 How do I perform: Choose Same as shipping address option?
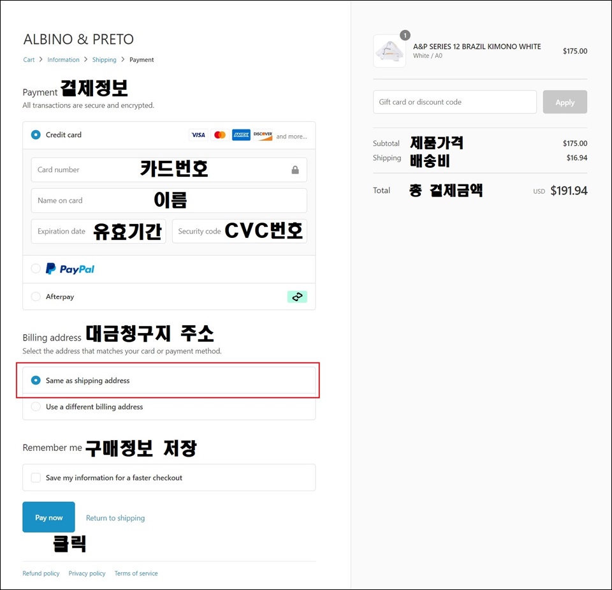point(36,380)
